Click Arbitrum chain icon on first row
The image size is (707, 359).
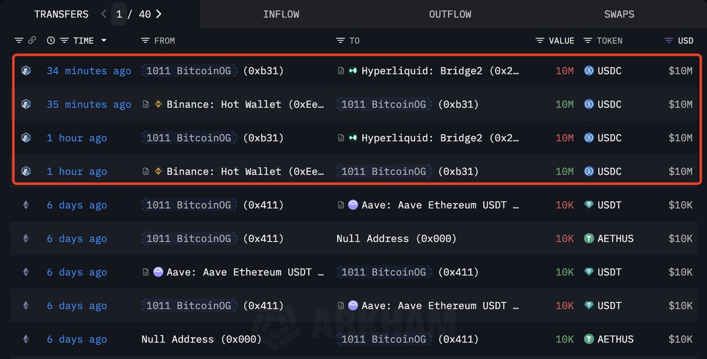(x=25, y=71)
